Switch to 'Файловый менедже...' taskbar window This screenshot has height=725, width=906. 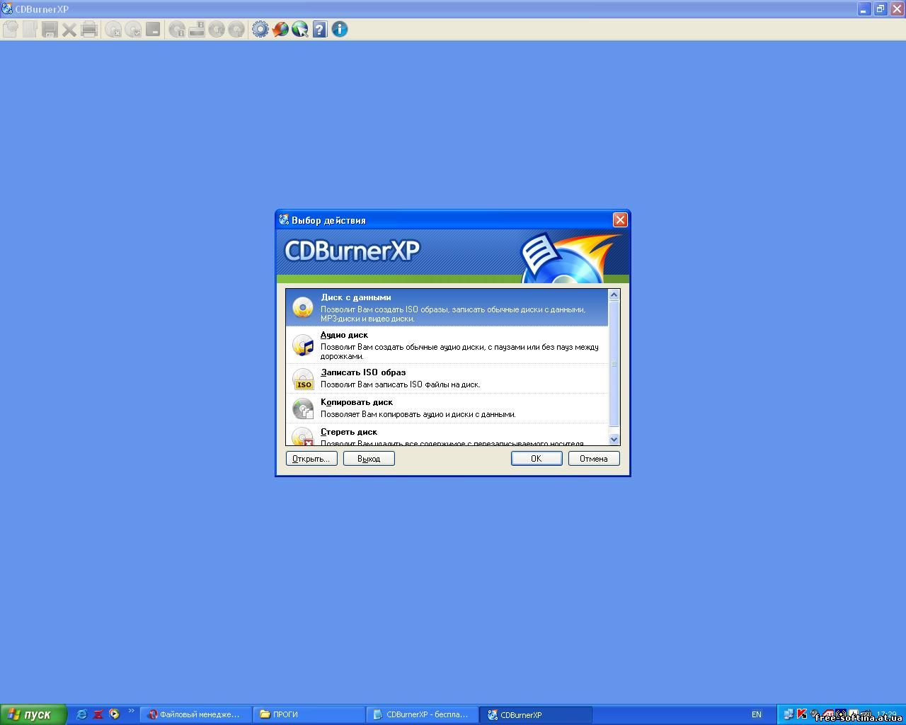(196, 714)
